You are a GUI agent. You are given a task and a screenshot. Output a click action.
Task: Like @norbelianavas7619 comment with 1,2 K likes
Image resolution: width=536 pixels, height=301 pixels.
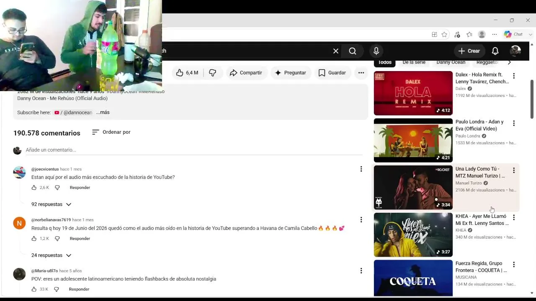(x=34, y=239)
